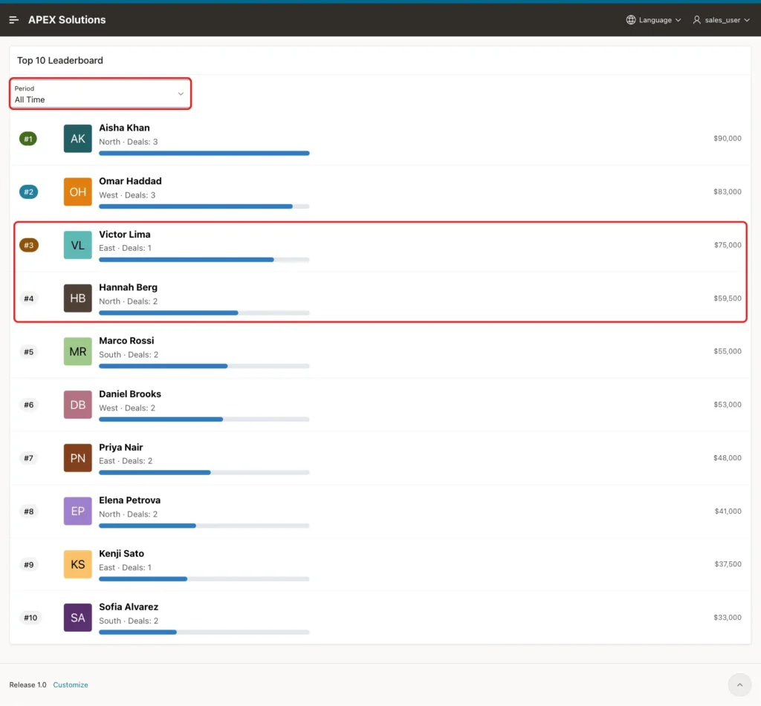The width and height of the screenshot is (761, 706).
Task: Click "East · Deals: 1" under Kenji Sato
Action: [x=125, y=567]
